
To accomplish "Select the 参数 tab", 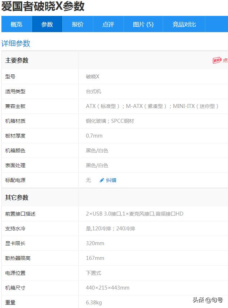I will point(47,25).
